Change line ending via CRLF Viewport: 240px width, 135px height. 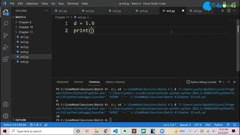click(x=208, y=125)
